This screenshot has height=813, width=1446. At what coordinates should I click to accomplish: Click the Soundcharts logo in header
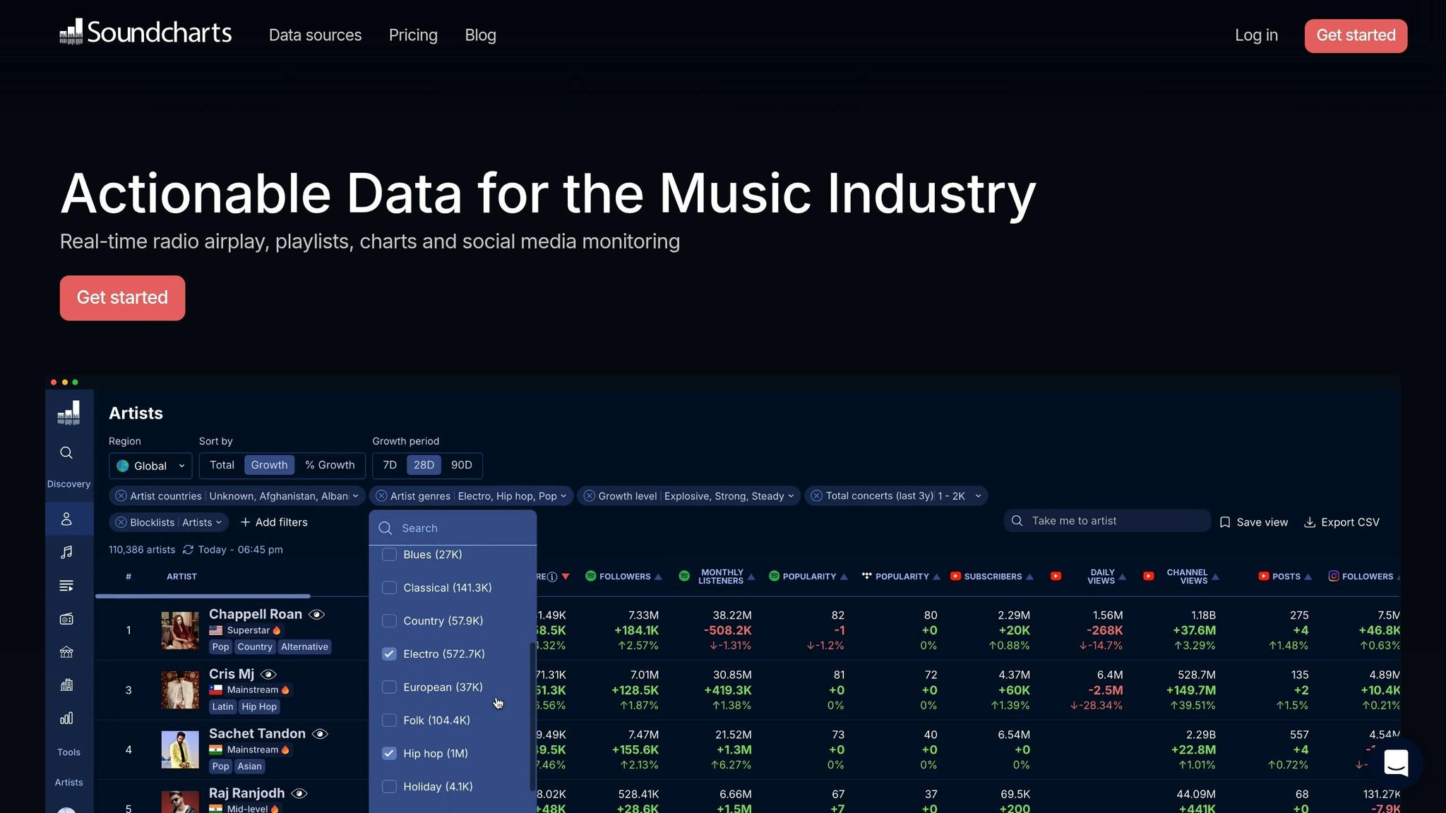[145, 32]
